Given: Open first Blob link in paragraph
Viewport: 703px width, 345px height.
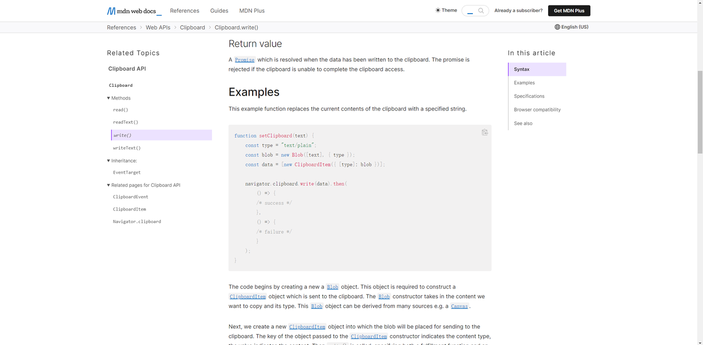Looking at the screenshot, I should [332, 287].
